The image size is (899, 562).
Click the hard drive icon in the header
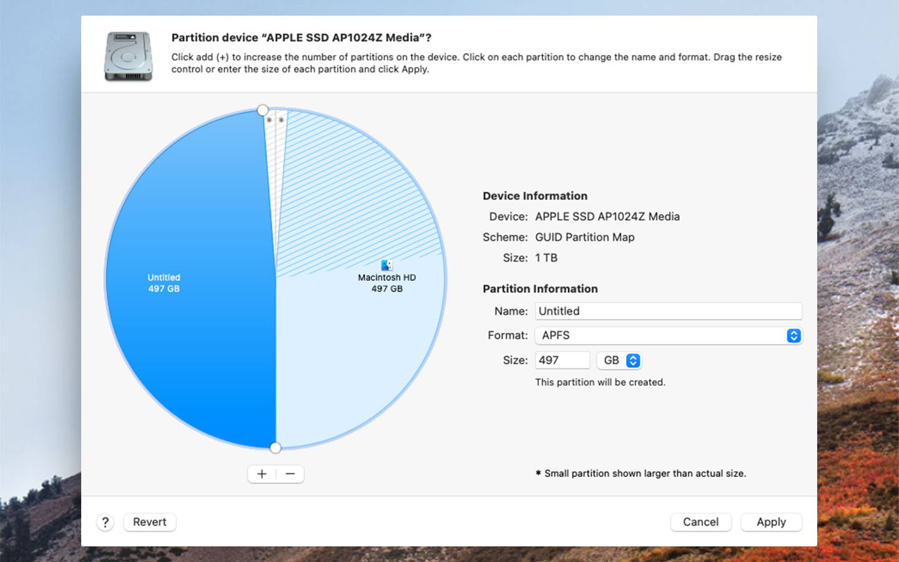click(128, 56)
